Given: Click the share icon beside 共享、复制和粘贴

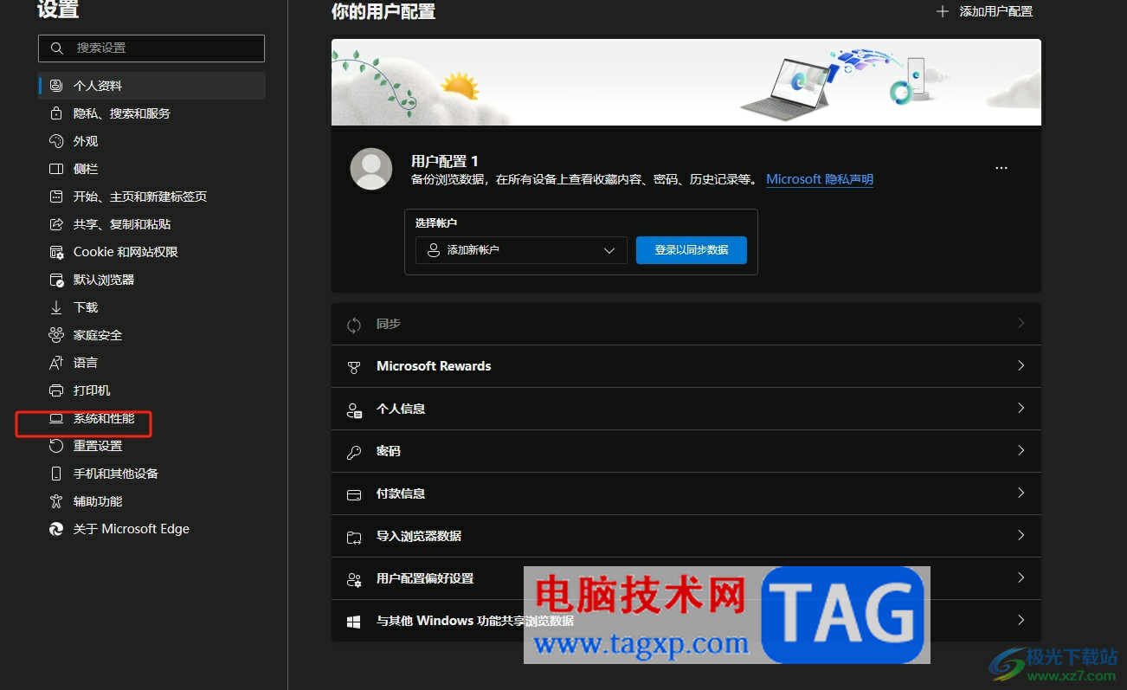Looking at the screenshot, I should click(56, 224).
